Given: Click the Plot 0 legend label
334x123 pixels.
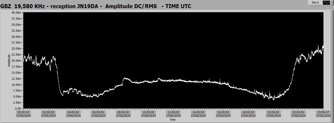Looking at the screenshot, I should pos(315,3).
